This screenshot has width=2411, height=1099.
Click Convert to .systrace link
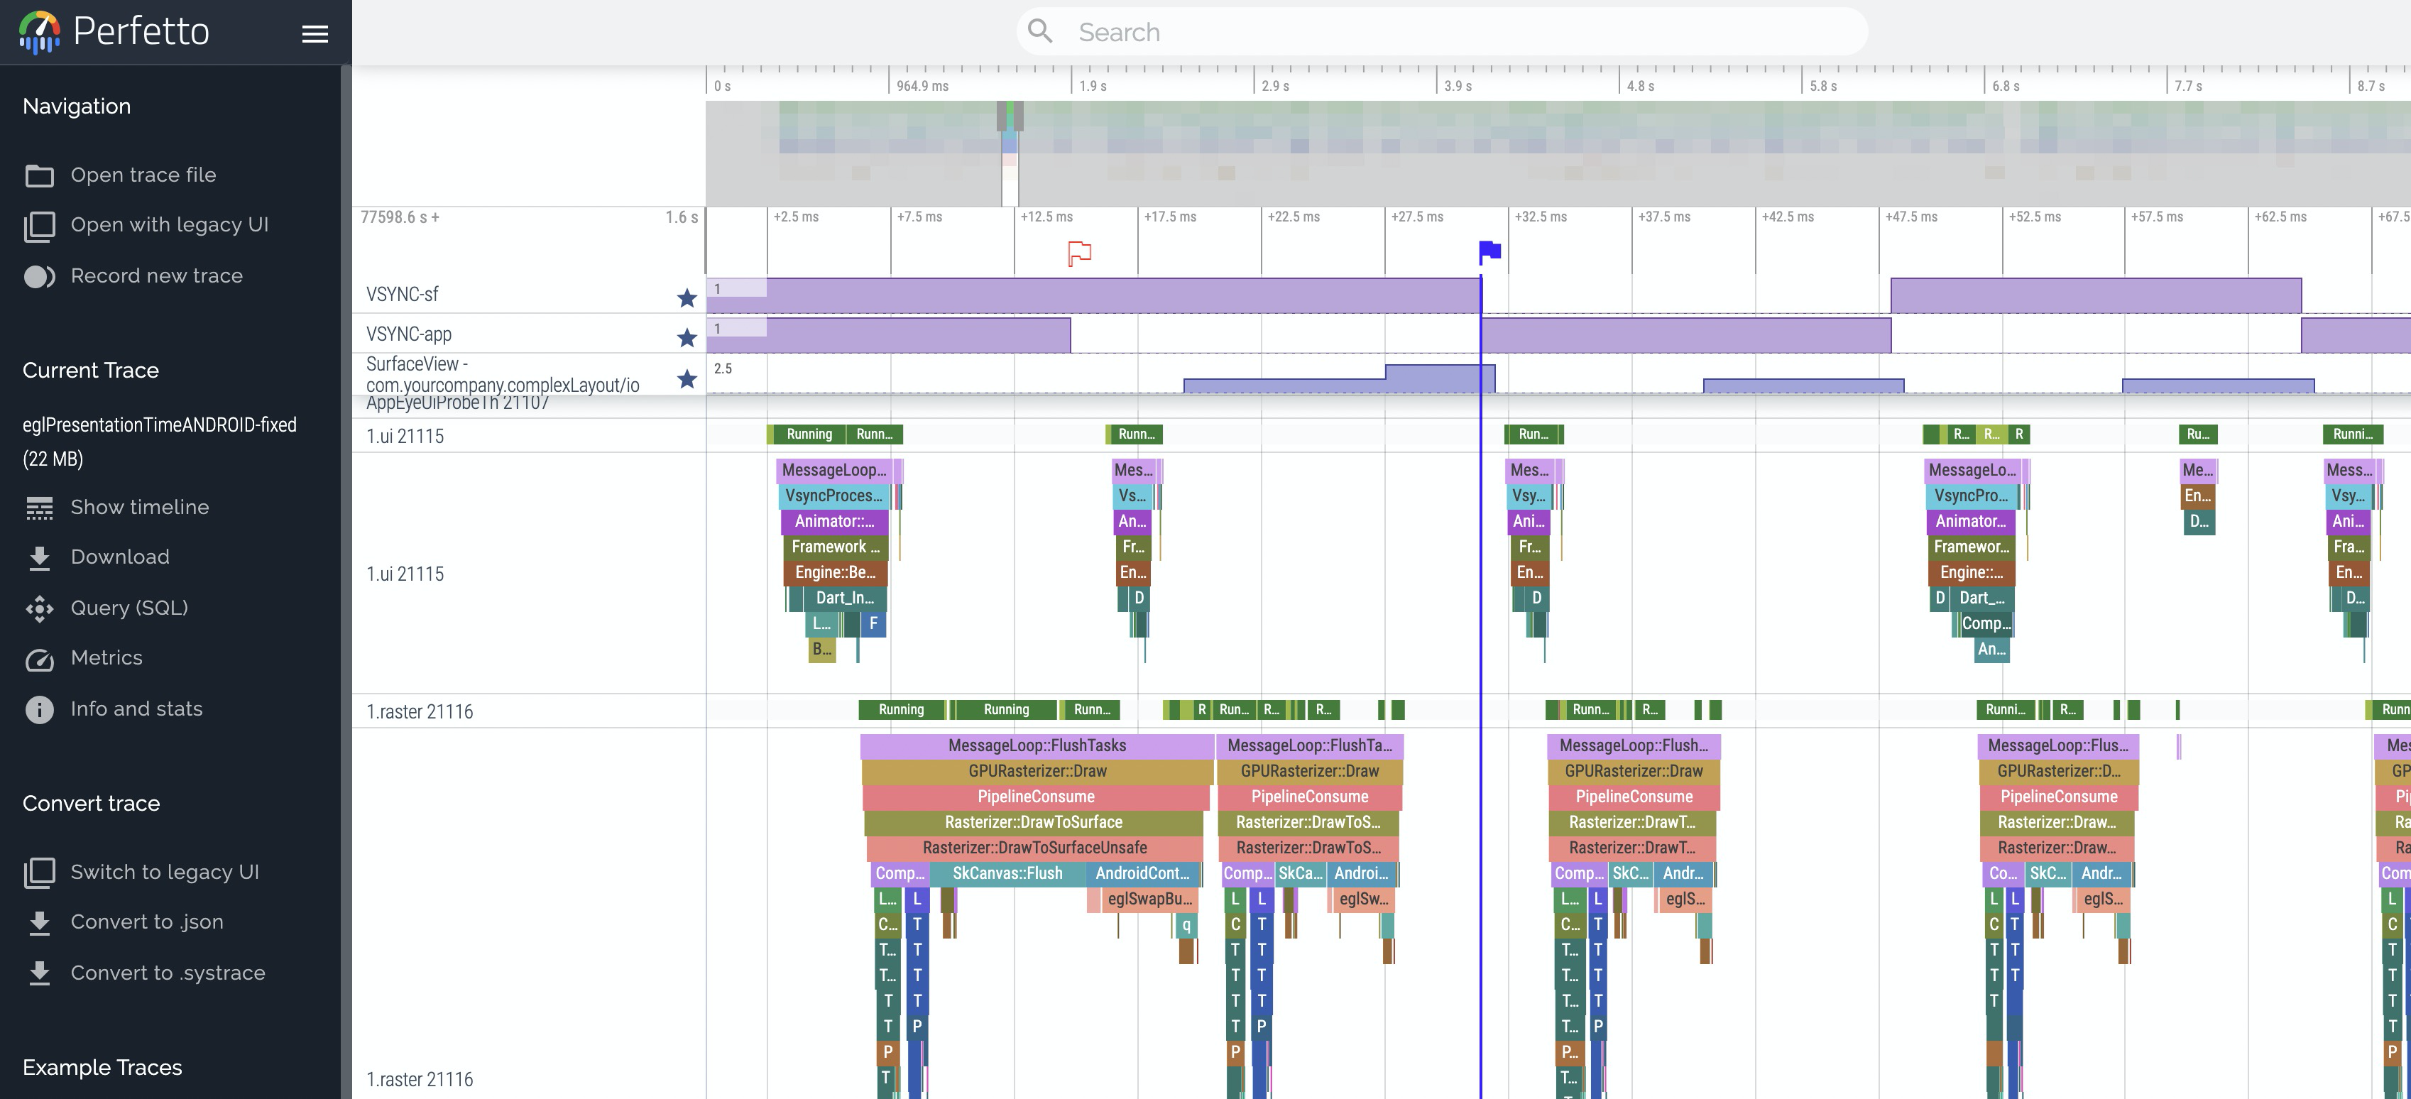pyautogui.click(x=168, y=973)
